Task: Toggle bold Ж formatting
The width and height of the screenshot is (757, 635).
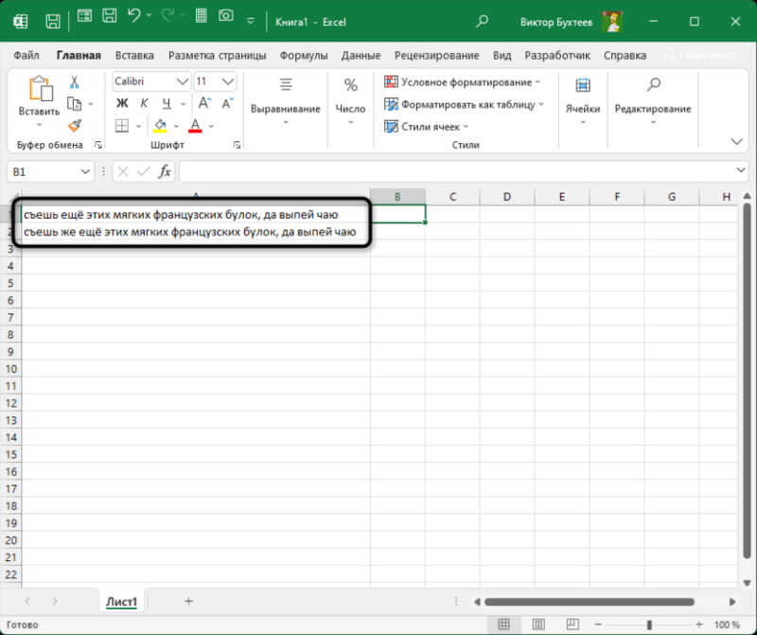Action: pyautogui.click(x=122, y=103)
